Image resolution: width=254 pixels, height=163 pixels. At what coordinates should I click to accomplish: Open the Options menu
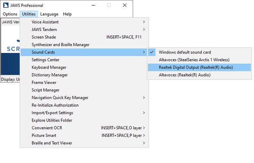[x=10, y=14]
